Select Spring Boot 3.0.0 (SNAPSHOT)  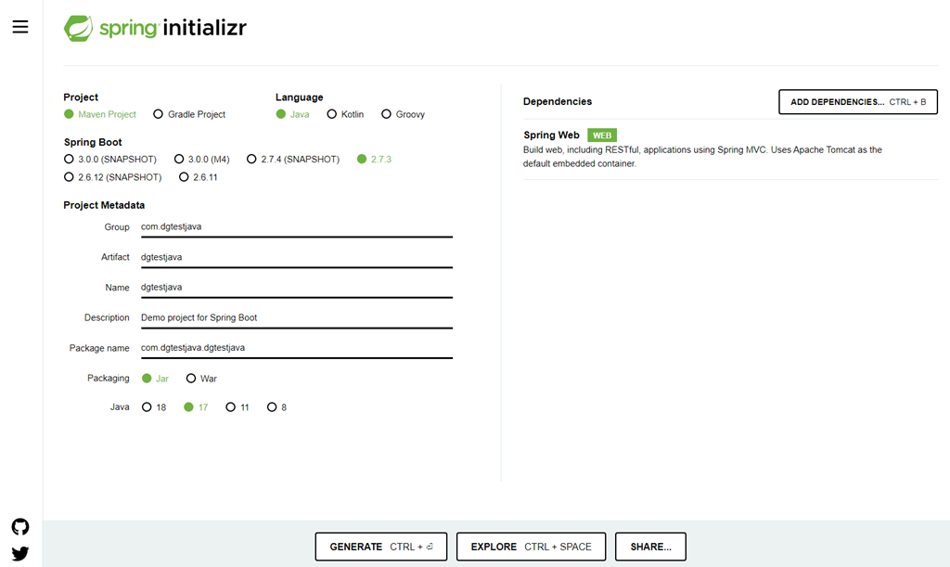click(110, 159)
